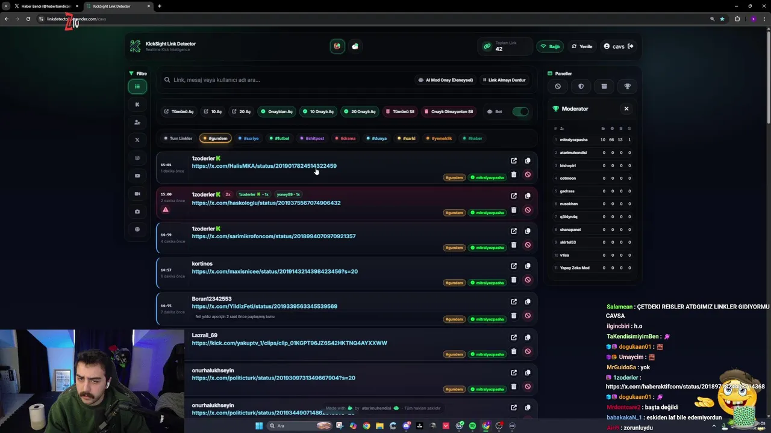Filter links by YouTube icon
The height and width of the screenshot is (433, 771).
pyautogui.click(x=137, y=176)
